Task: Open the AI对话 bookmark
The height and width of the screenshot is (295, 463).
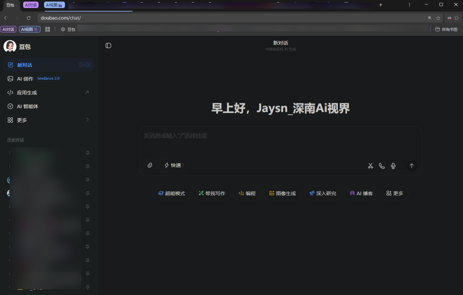Action: pos(9,29)
